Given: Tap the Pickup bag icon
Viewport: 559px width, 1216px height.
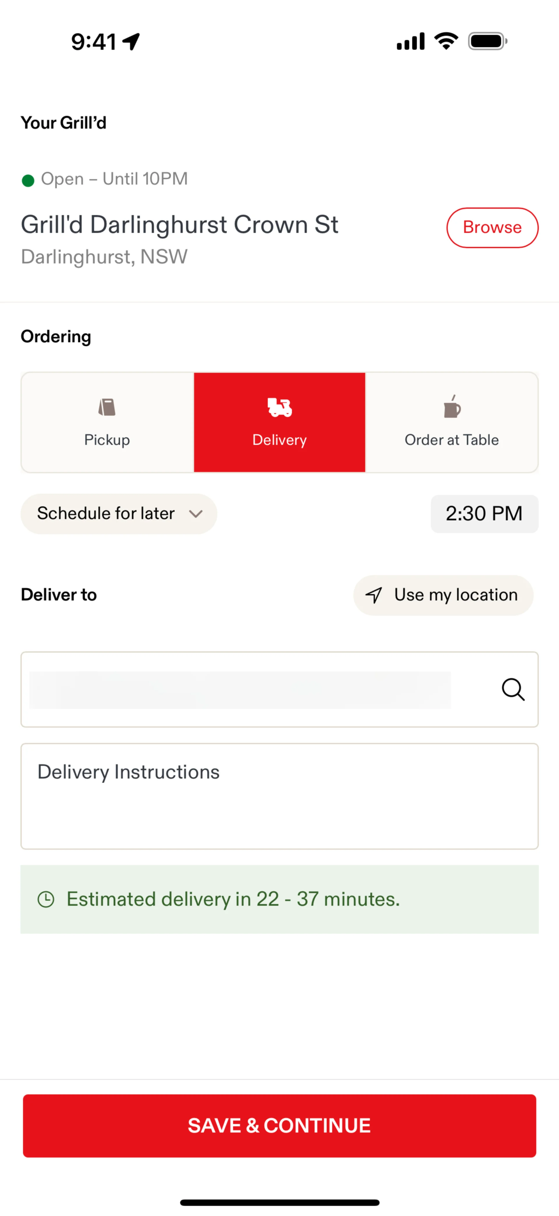Looking at the screenshot, I should pyautogui.click(x=107, y=407).
